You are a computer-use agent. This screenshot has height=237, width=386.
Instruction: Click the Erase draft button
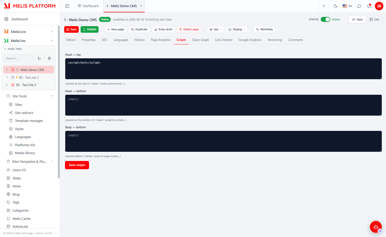pos(163,30)
